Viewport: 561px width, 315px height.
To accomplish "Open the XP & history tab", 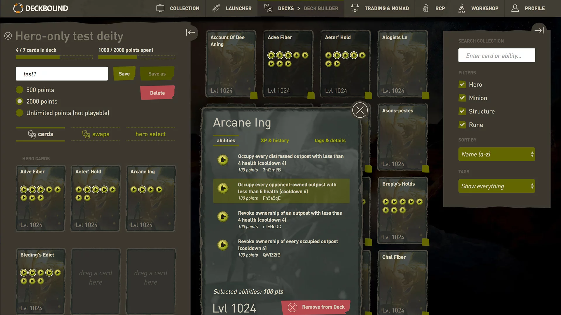I will point(275,141).
